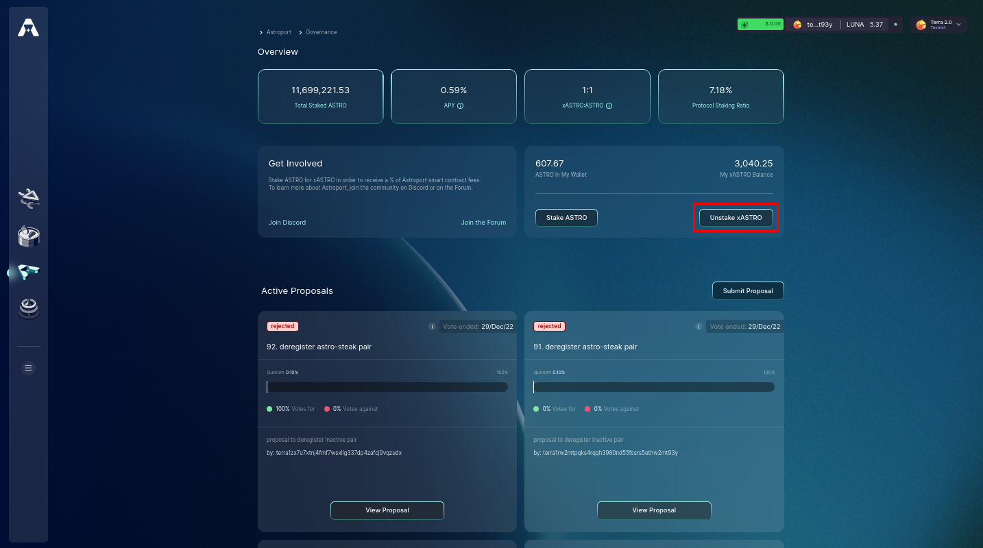The height and width of the screenshot is (548, 983).
Task: Click the Astroport logo in the sidebar
Action: (28, 27)
